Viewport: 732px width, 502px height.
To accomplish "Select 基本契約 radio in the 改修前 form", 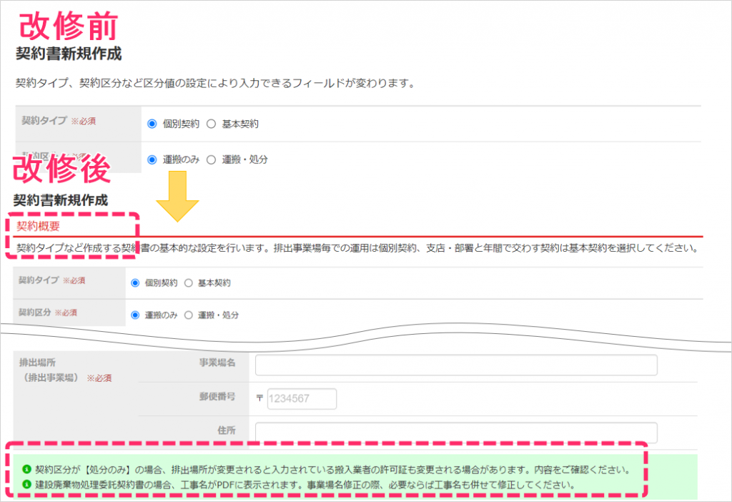I will point(211,124).
